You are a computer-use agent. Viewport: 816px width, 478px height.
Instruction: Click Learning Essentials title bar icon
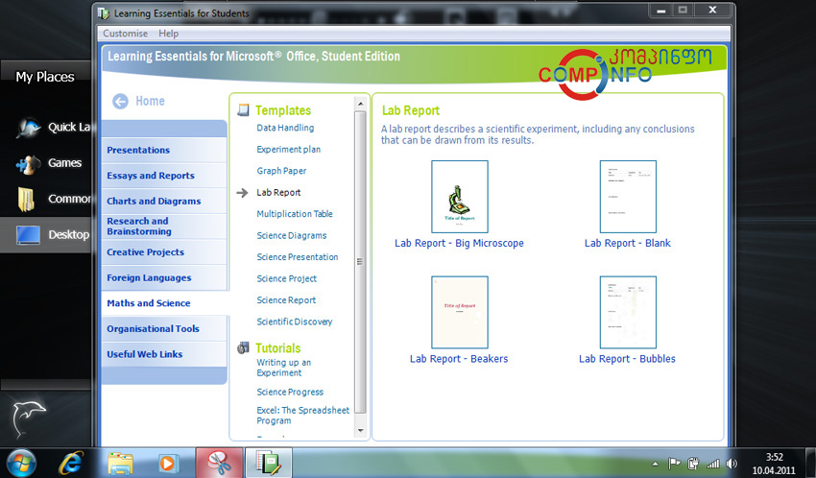coord(104,13)
